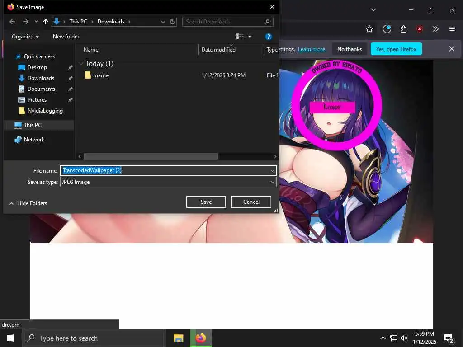The height and width of the screenshot is (347, 463).
Task: Open the Save as type combo box
Action: point(168,182)
